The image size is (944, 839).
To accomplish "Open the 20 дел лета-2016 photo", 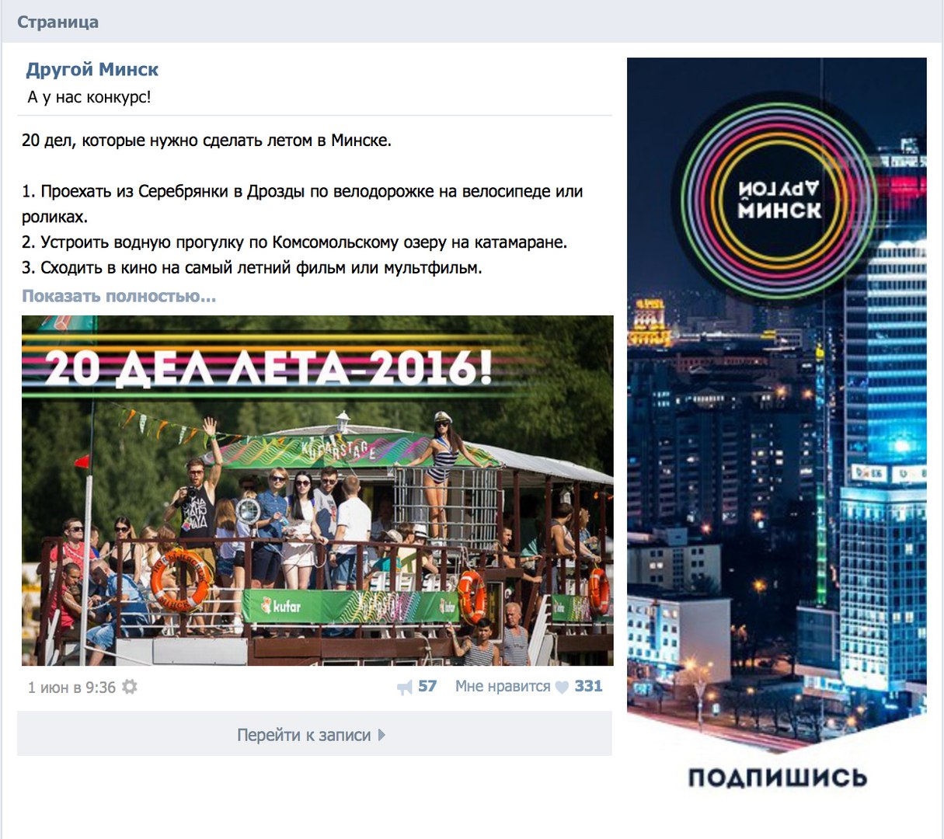I will pyautogui.click(x=317, y=490).
